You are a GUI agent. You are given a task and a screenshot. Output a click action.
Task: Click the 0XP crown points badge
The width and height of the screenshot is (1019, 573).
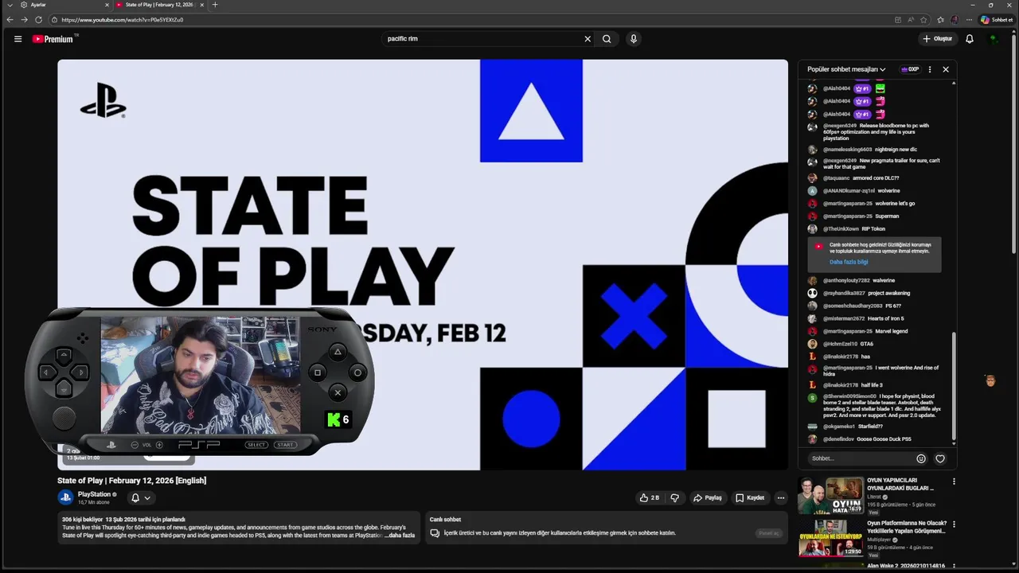click(x=910, y=69)
